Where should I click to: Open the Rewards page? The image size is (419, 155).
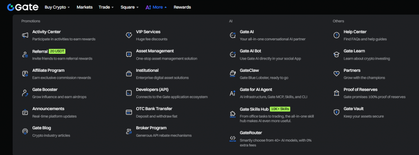click(182, 7)
